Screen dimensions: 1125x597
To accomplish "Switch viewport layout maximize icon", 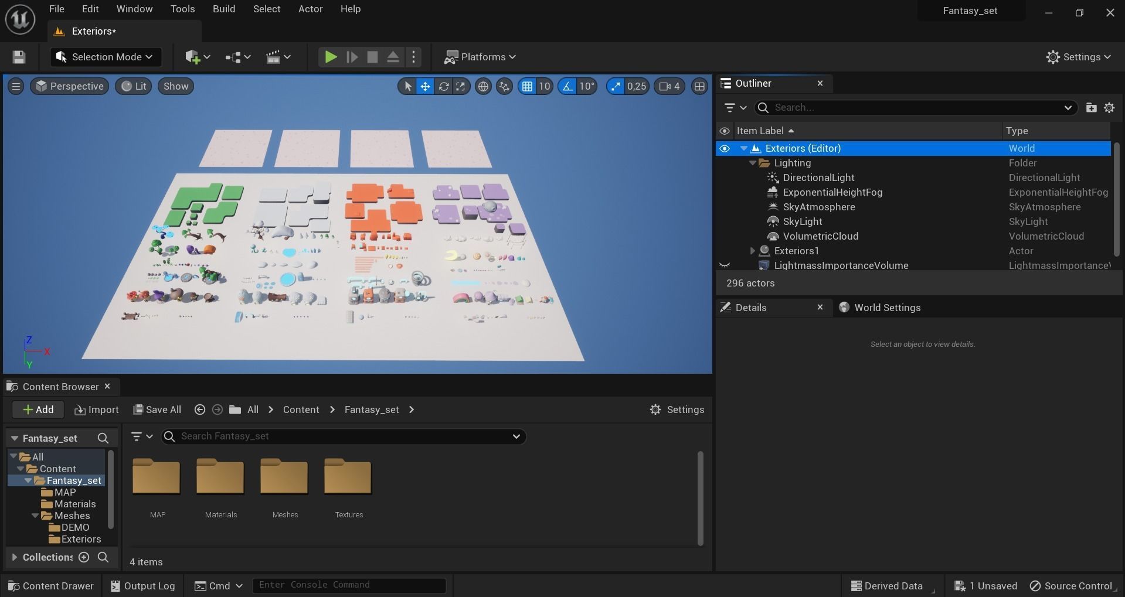I will coord(699,87).
